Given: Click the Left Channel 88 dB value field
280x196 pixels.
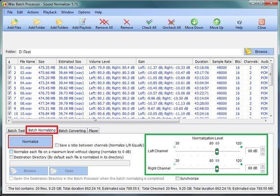Looking at the screenshot, I should pyautogui.click(x=253, y=151).
